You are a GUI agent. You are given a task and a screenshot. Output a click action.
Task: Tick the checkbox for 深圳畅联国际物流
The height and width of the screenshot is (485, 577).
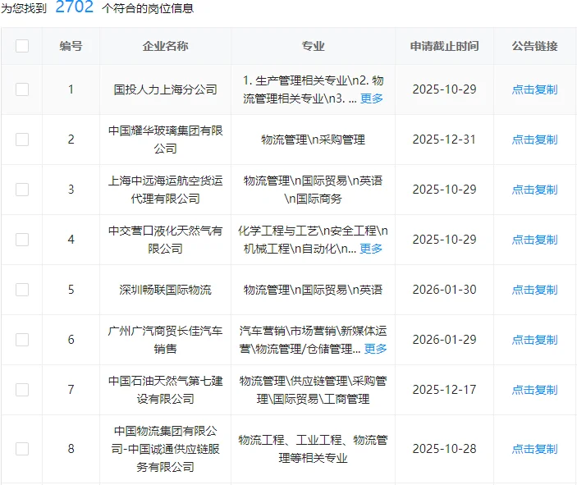[22, 290]
